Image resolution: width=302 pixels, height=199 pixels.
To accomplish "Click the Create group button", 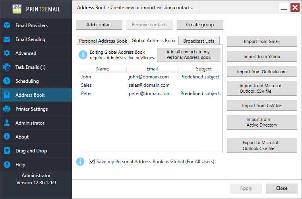I will coord(200,25).
